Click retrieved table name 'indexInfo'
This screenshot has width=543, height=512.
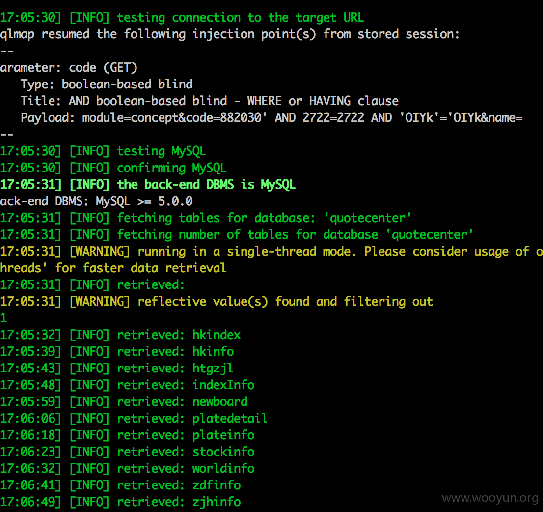[223, 385]
